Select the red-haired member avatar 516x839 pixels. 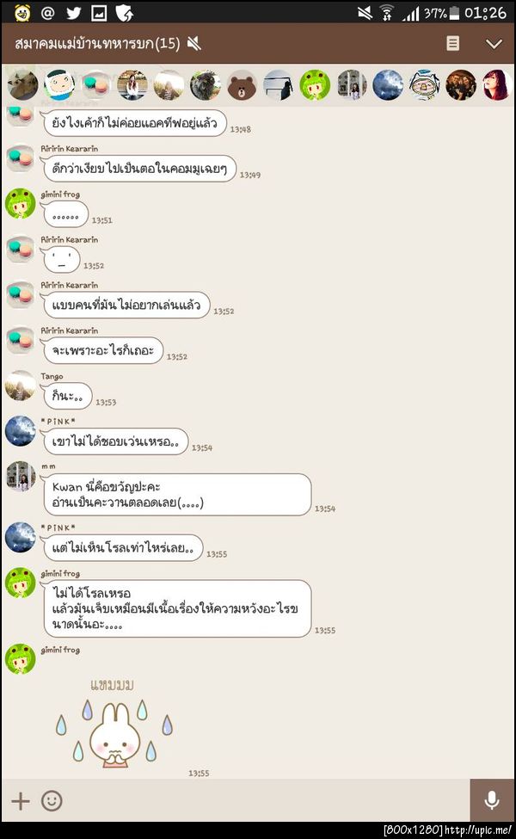(497, 85)
